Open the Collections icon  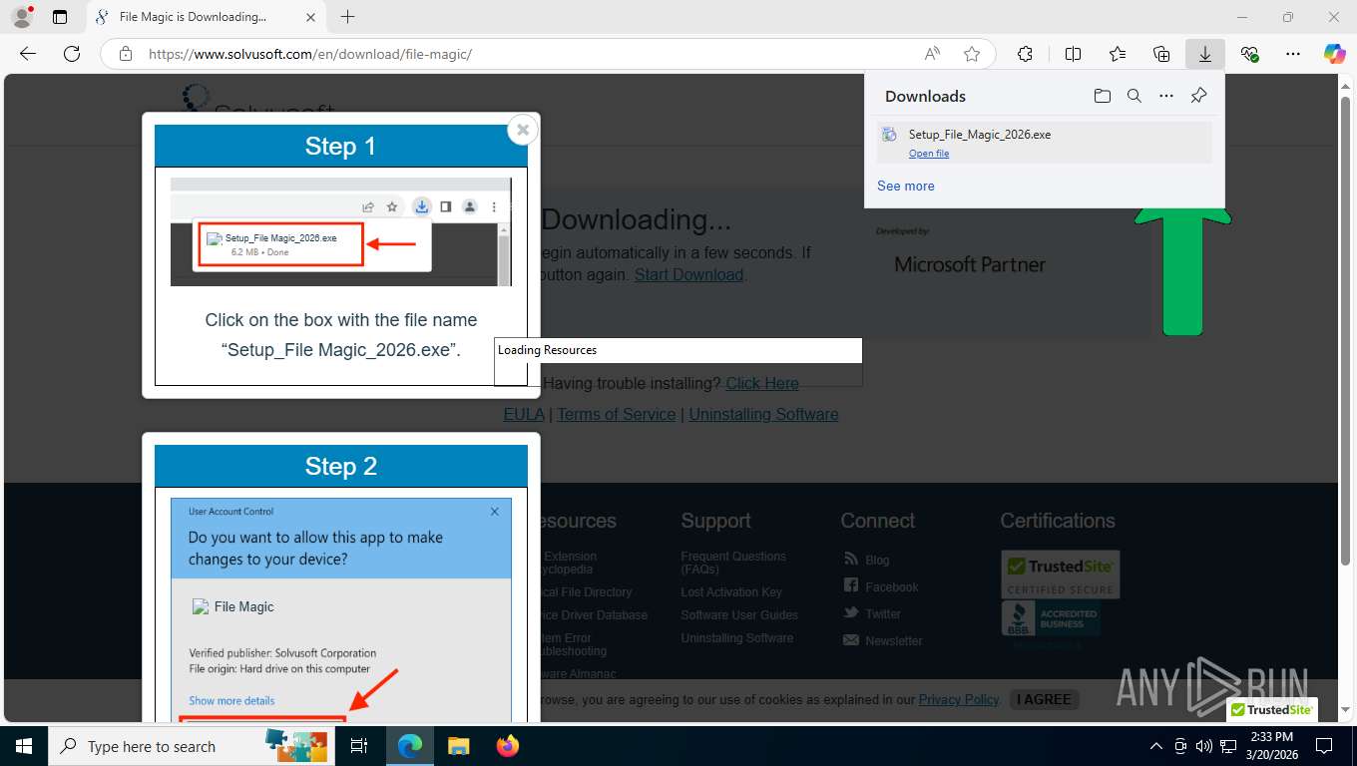(x=1161, y=54)
